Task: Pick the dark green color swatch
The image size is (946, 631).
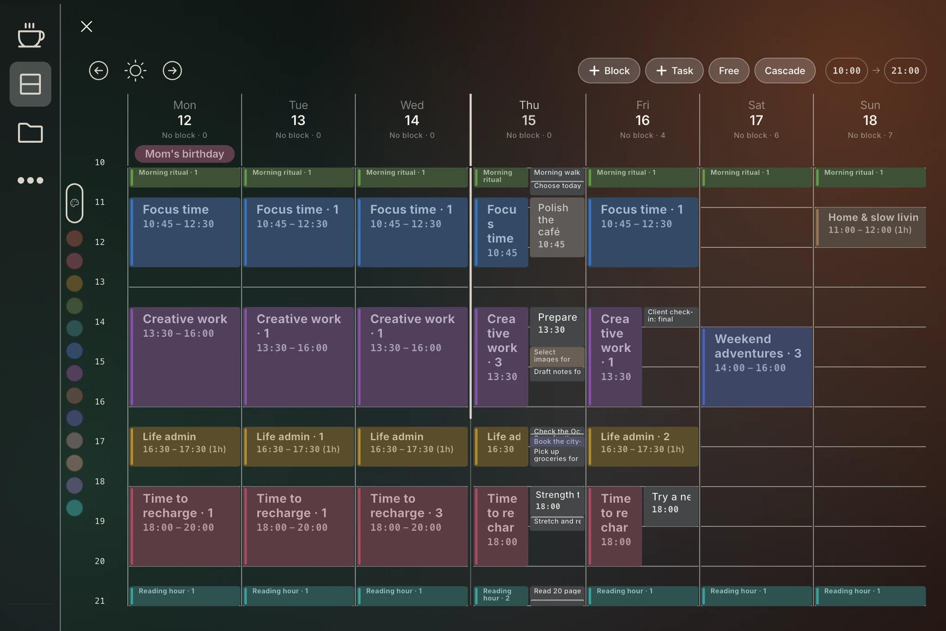Action: point(74,306)
